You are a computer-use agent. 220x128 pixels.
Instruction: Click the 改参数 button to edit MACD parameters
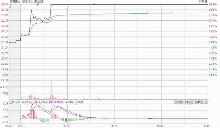point(178,102)
